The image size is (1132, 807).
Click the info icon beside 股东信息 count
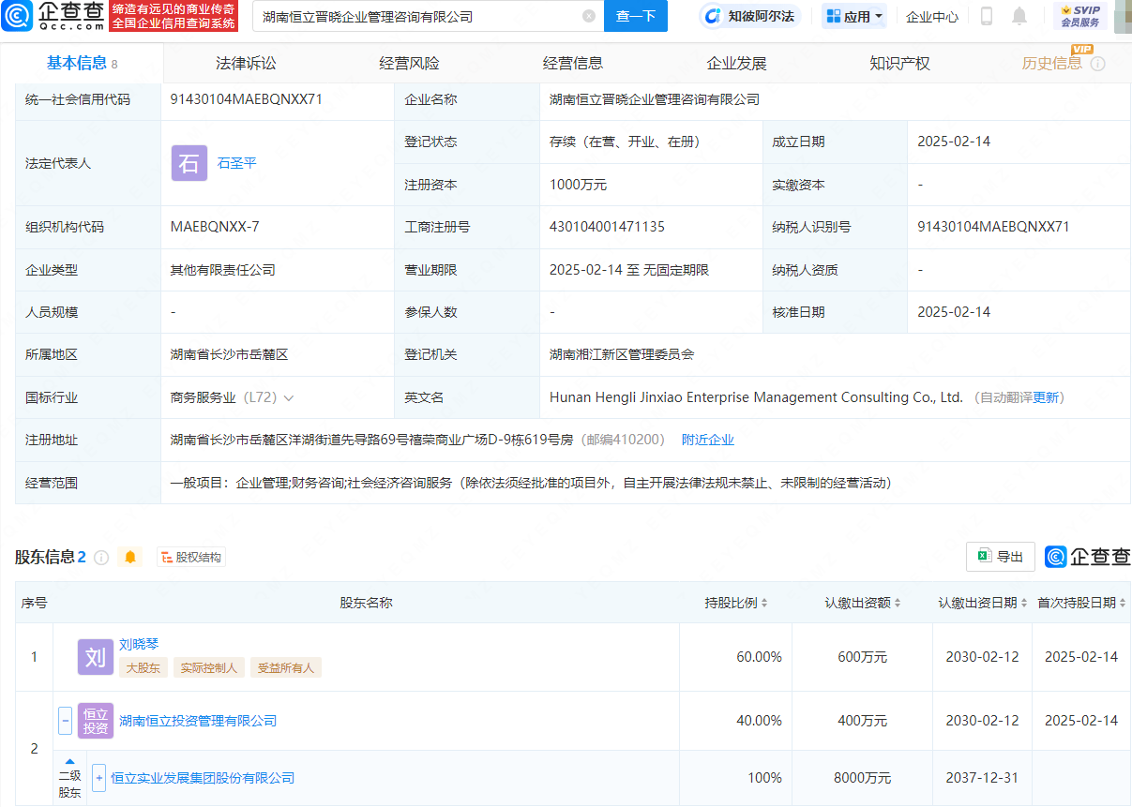tap(101, 558)
